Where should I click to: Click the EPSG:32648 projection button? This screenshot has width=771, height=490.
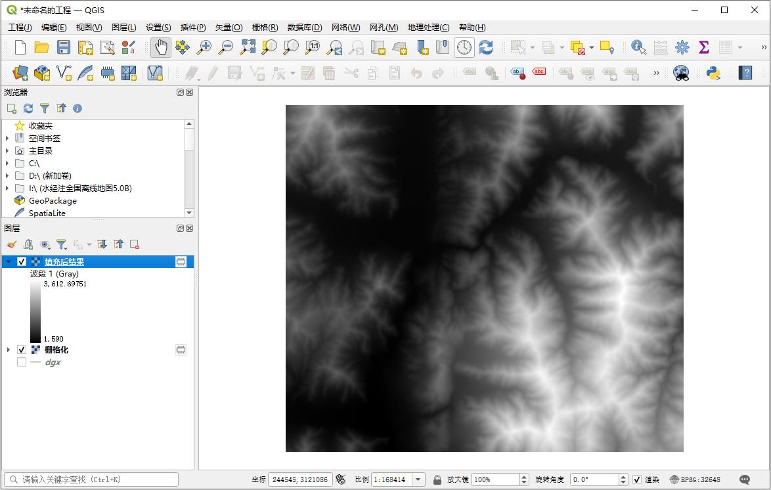tap(695, 479)
